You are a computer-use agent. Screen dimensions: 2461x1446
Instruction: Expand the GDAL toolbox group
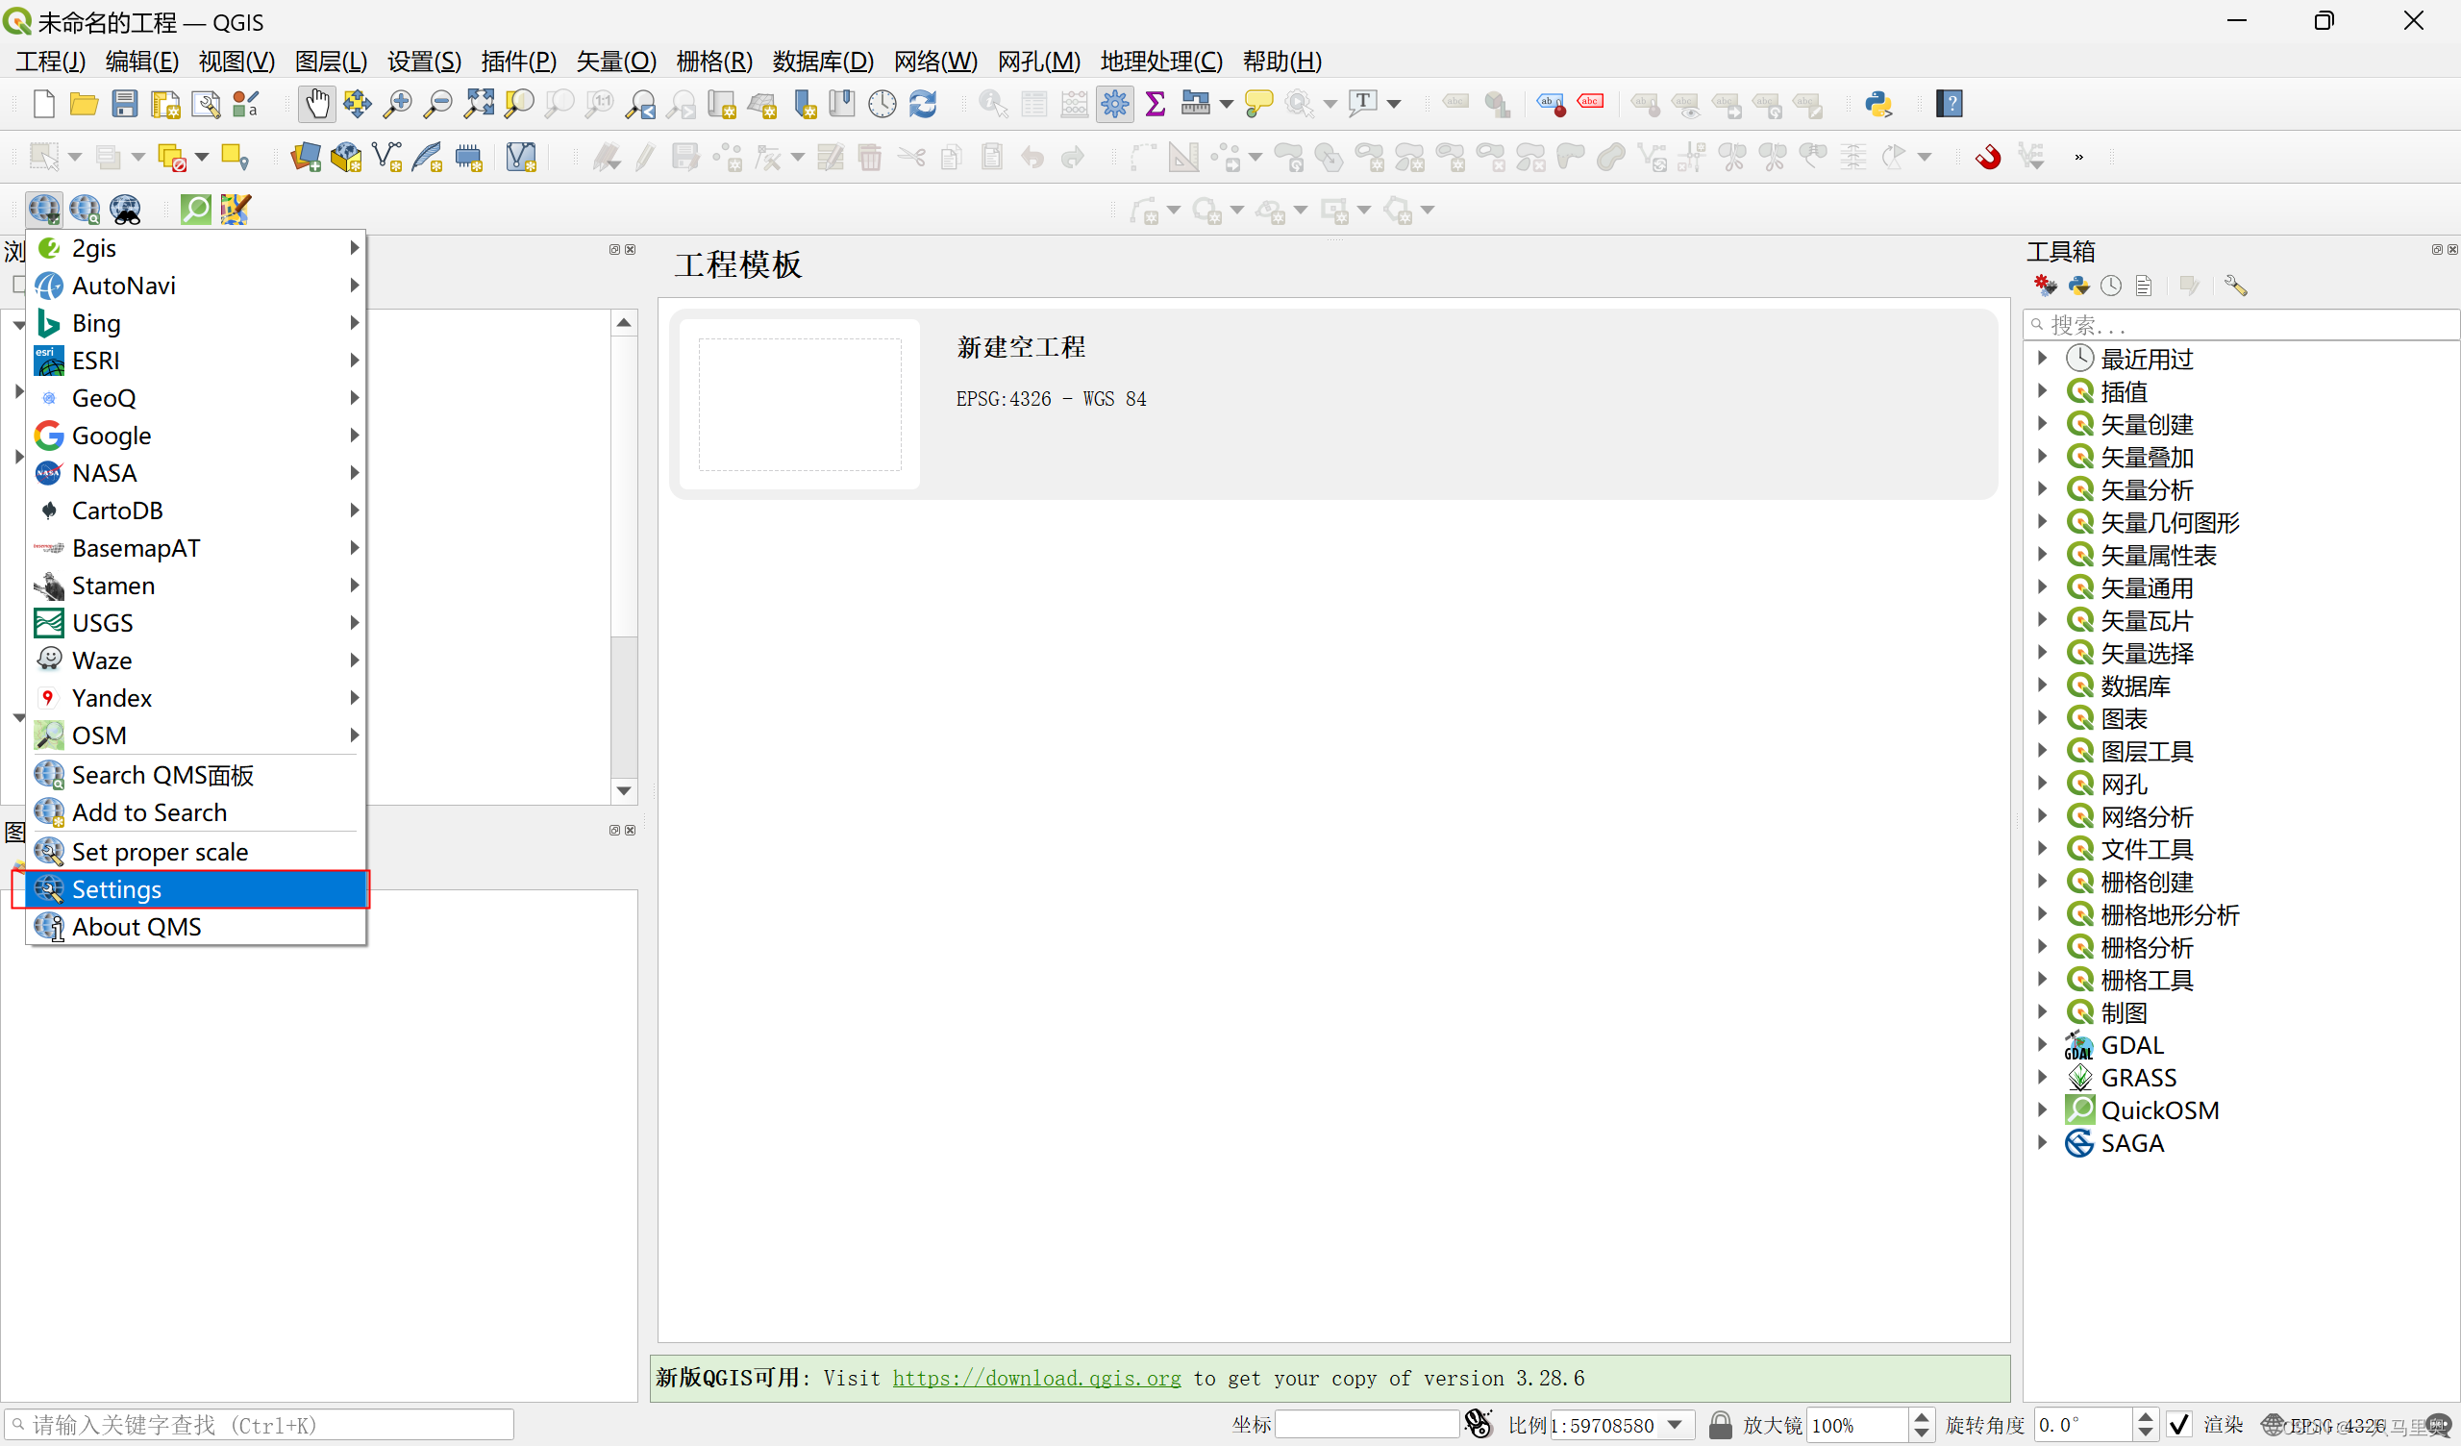coord(2042,1044)
